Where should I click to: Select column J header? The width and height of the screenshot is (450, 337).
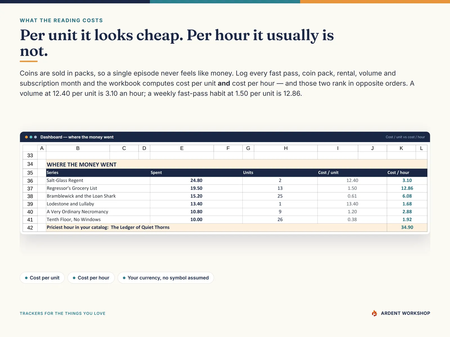click(x=372, y=148)
